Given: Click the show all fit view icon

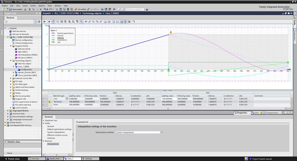Looking at the screenshot, I should tap(77, 21).
